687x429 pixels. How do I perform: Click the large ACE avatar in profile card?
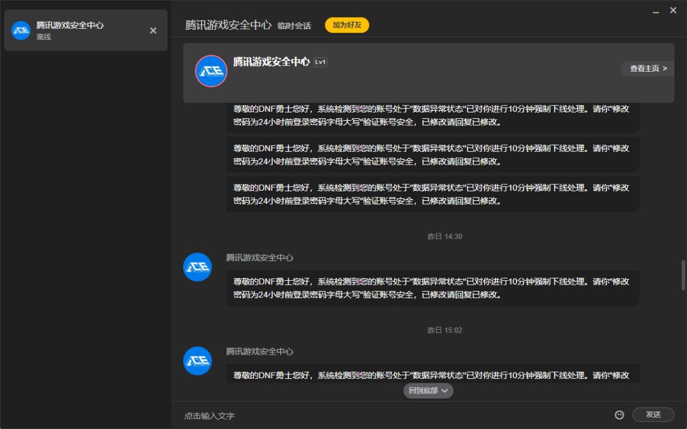click(x=211, y=71)
